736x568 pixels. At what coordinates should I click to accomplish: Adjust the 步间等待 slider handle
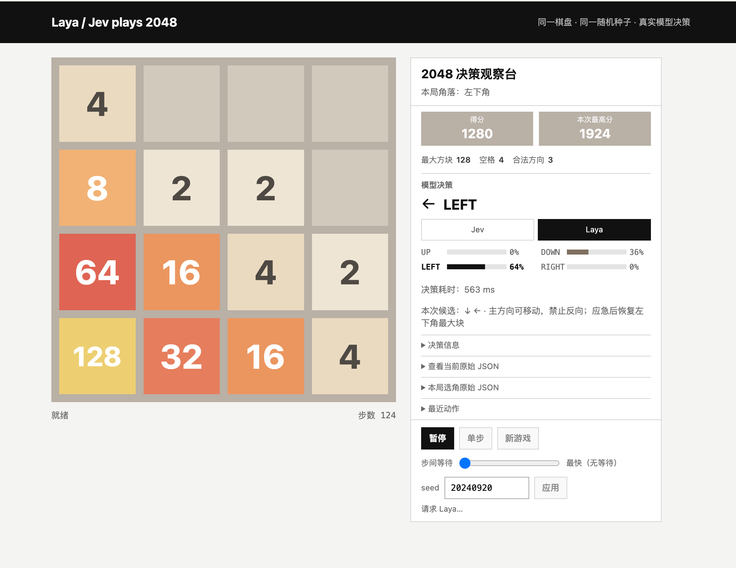(x=465, y=463)
